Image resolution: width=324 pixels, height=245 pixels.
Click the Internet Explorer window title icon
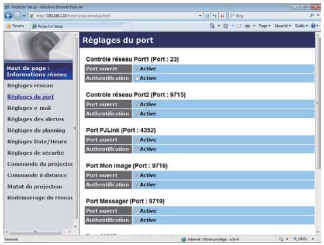click(7, 7)
